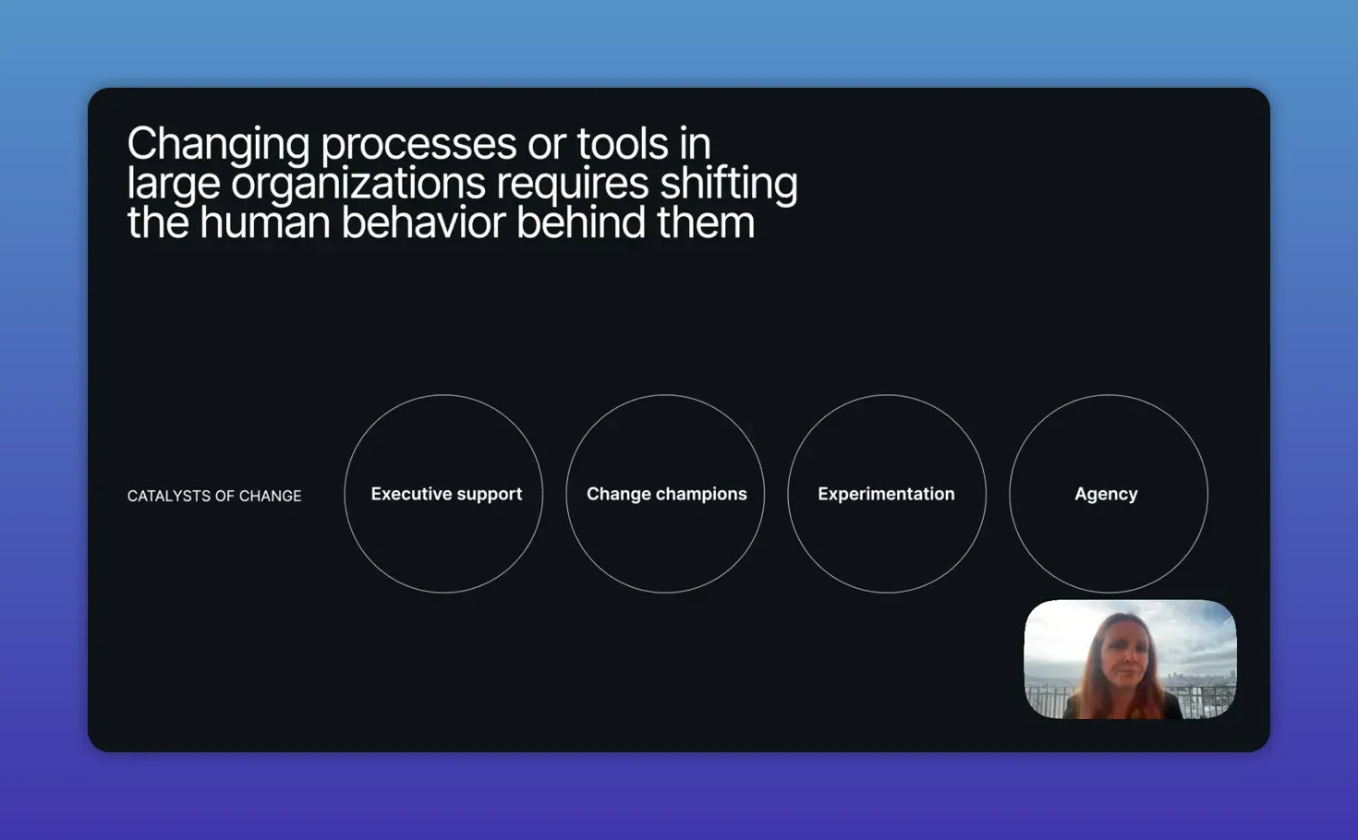This screenshot has height=840, width=1358.
Task: Select the Change champions circle
Action: (665, 494)
